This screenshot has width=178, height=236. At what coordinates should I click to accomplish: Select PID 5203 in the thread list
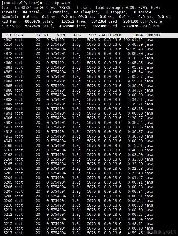coord(8,173)
